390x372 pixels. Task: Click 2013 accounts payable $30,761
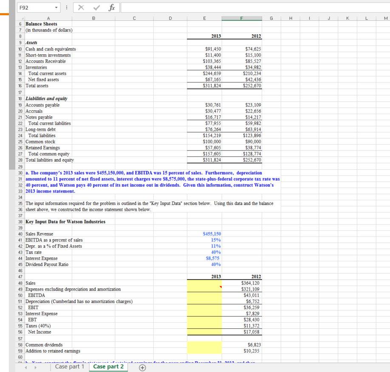coord(213,105)
